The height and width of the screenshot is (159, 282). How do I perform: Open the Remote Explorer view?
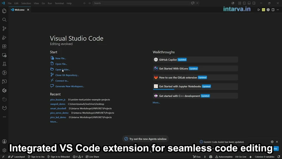[x=4, y=55]
